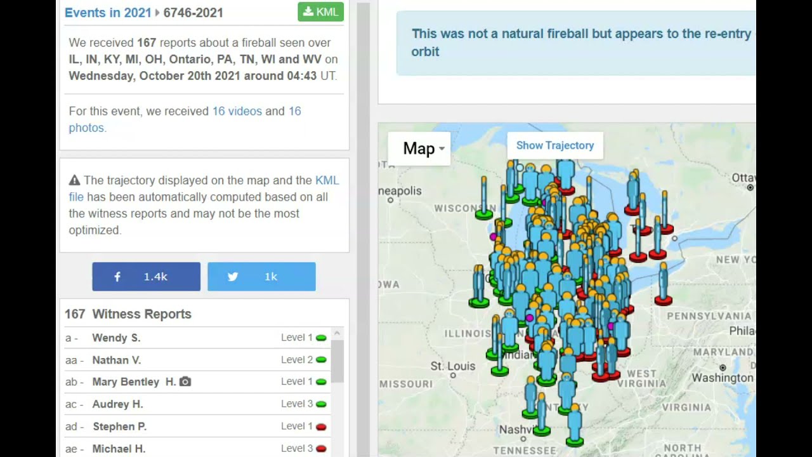Open the 16 videos link
812x457 pixels.
pos(237,111)
